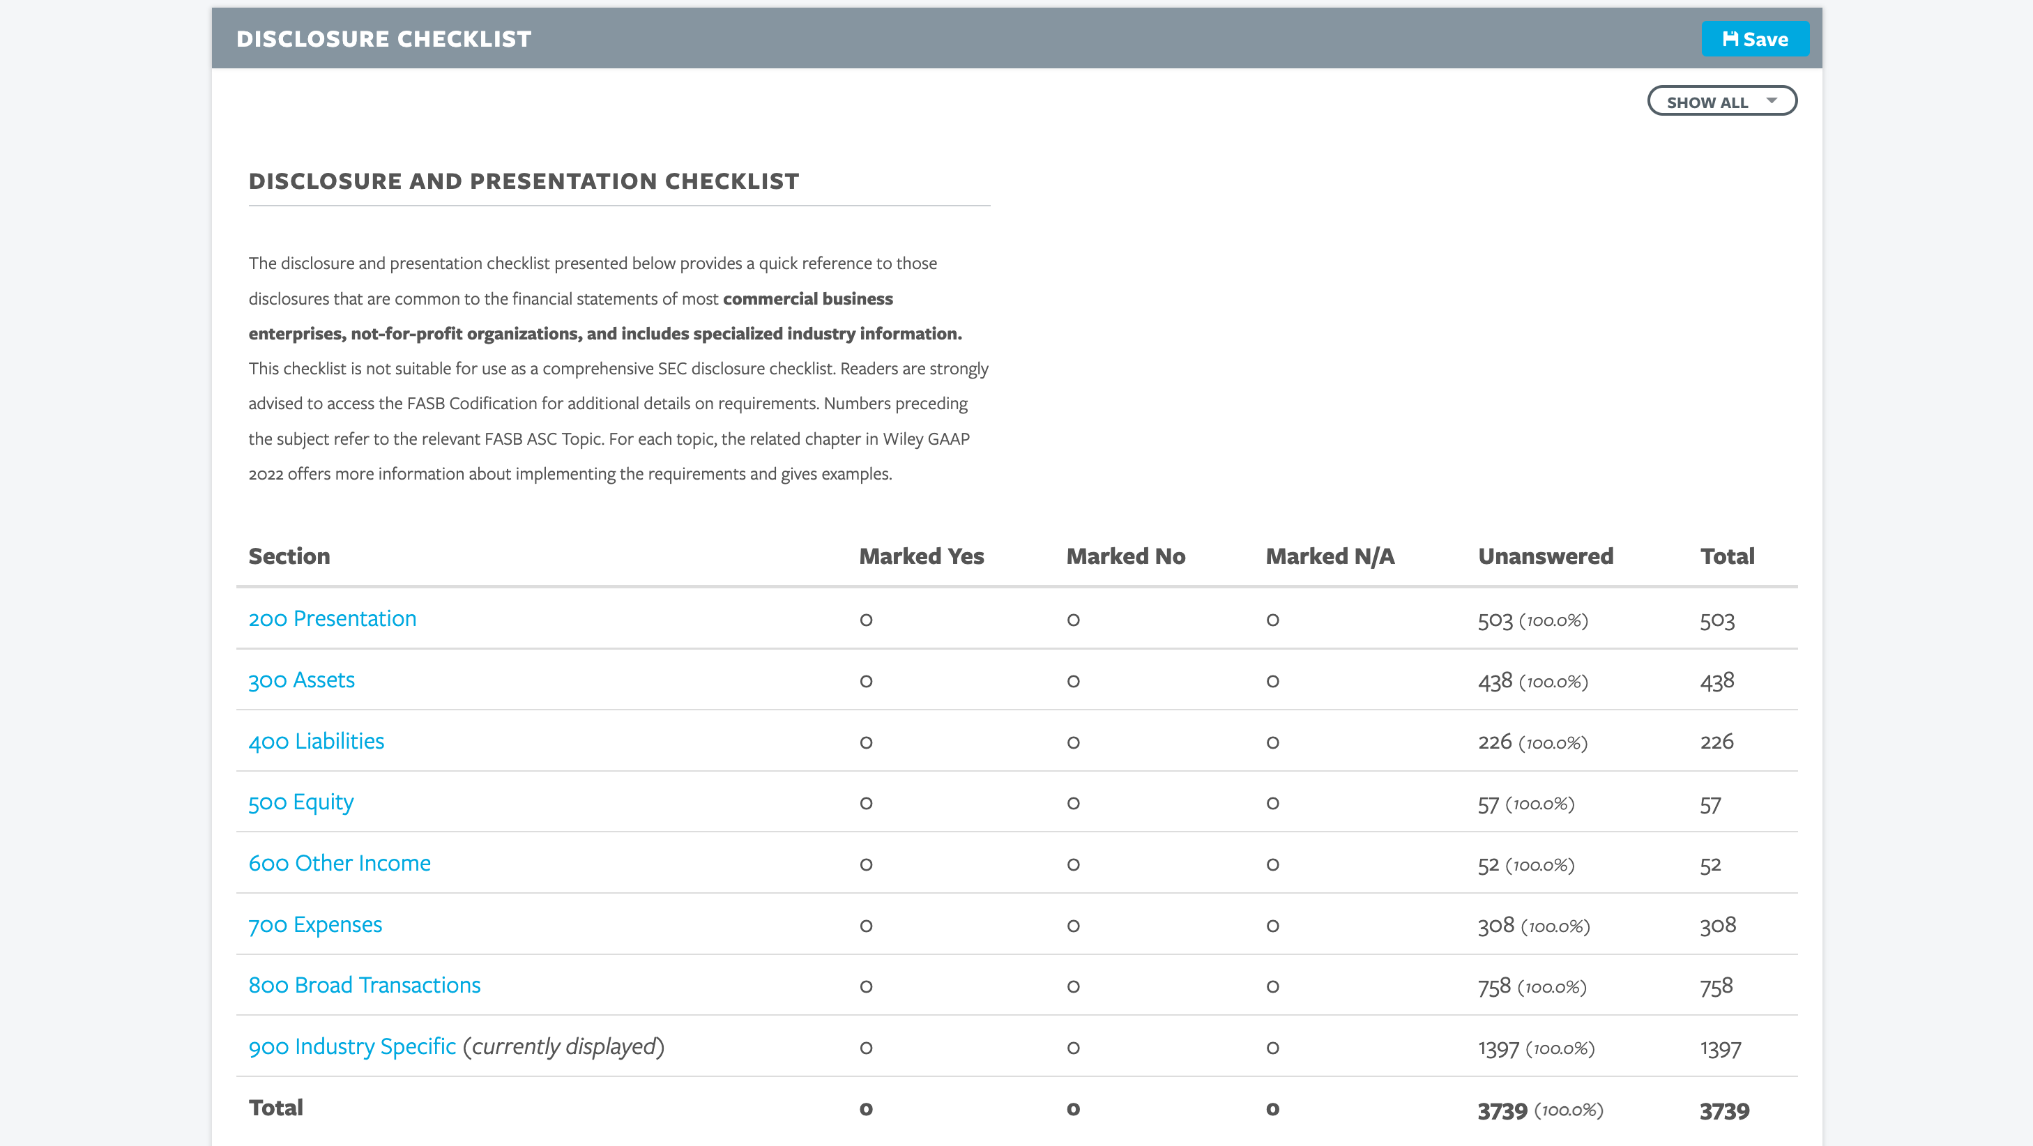Image resolution: width=2033 pixels, height=1146 pixels.
Task: Click the Unanswered column header
Action: point(1545,556)
